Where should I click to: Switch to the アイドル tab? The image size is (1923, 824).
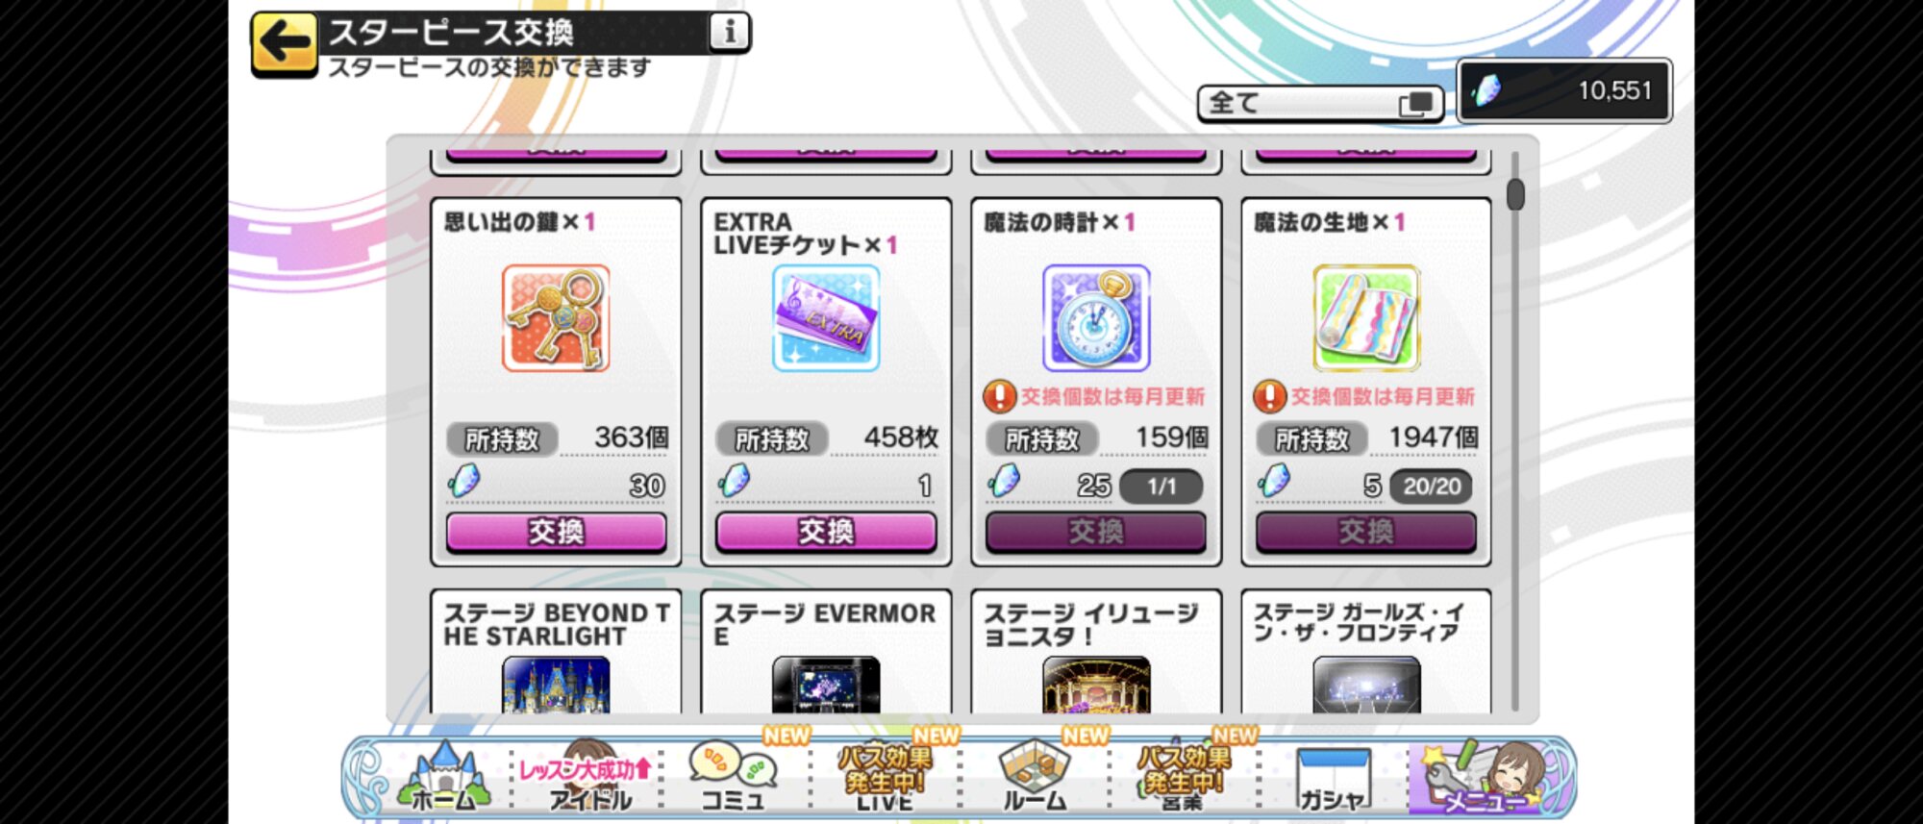(588, 777)
